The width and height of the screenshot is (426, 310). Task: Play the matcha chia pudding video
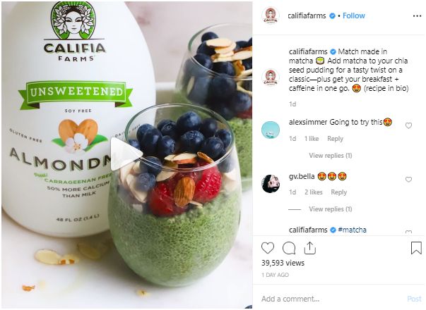click(126, 154)
